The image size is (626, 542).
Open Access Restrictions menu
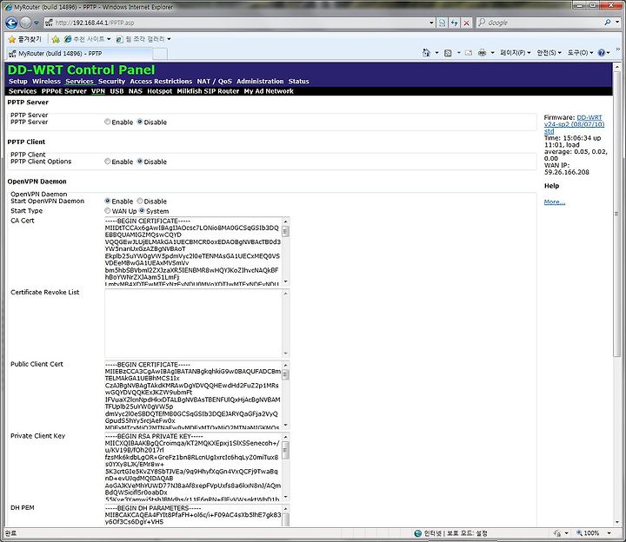(161, 82)
